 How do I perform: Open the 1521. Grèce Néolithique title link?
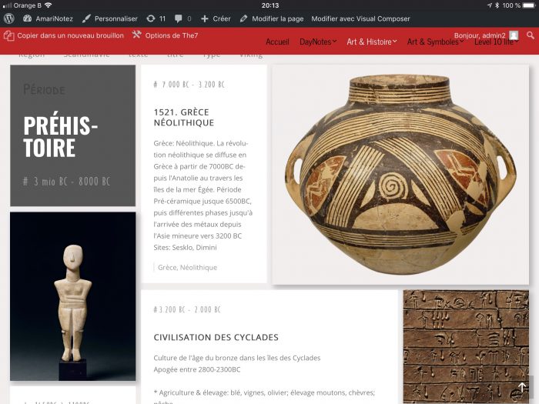[184, 118]
